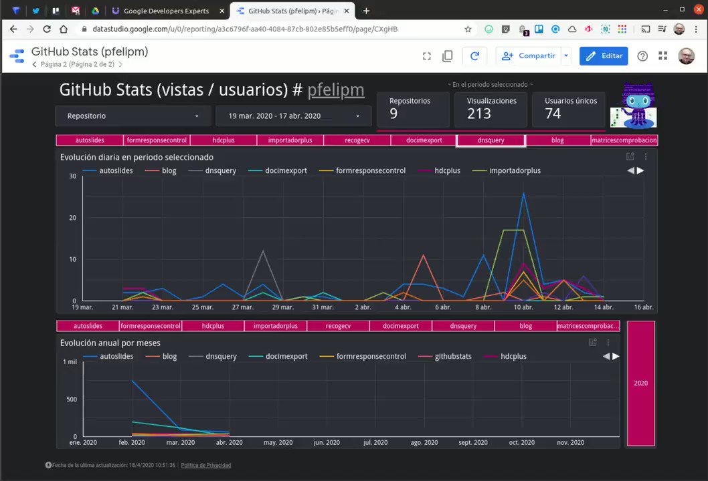The height and width of the screenshot is (481, 708).
Task: Open the Google apps grid
Action: [663, 56]
